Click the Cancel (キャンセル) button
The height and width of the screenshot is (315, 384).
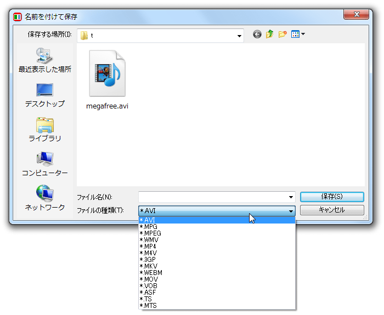coord(332,210)
